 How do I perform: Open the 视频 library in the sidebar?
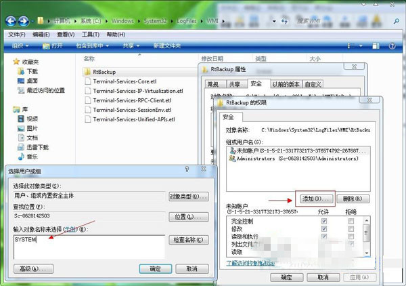click(32, 119)
